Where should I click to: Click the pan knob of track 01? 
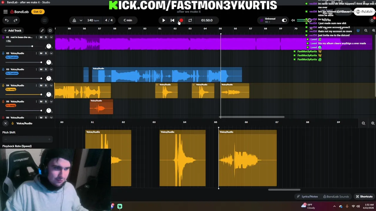coord(49,46)
